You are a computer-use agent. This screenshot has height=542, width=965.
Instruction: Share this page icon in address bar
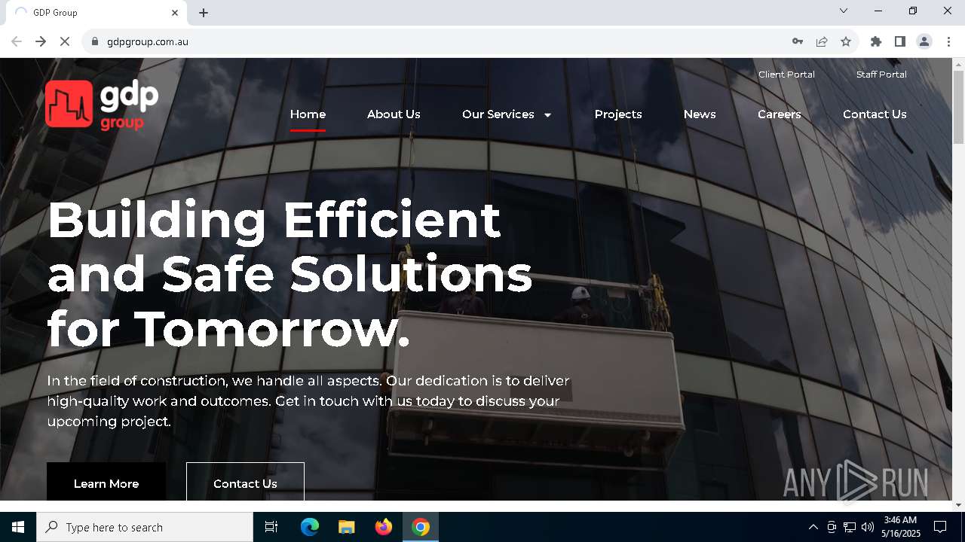click(822, 41)
